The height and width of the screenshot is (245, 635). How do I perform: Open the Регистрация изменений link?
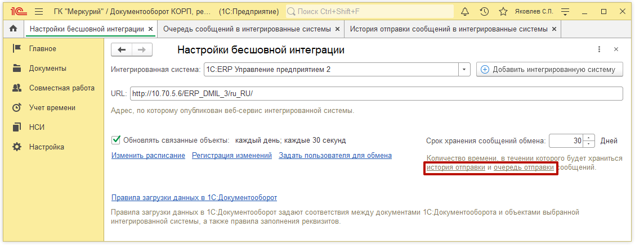pyautogui.click(x=231, y=155)
